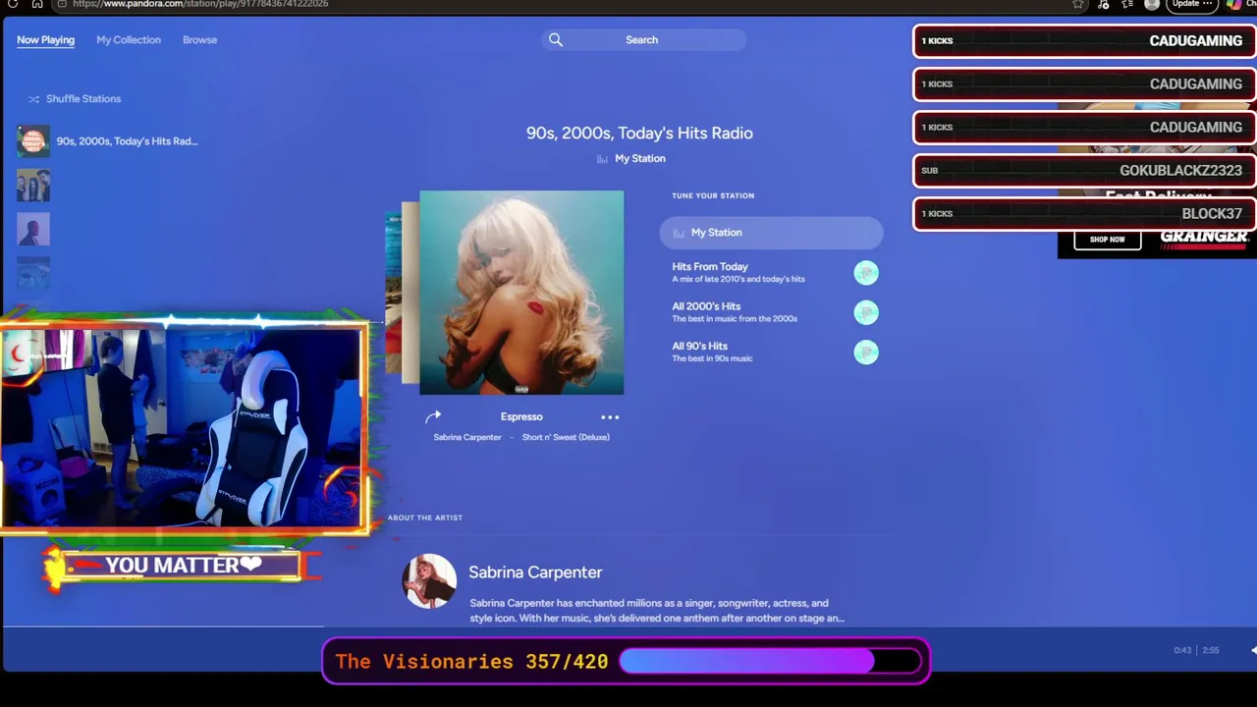1257x707 pixels.
Task: Switch to the Now Playing tab
Action: [x=45, y=40]
